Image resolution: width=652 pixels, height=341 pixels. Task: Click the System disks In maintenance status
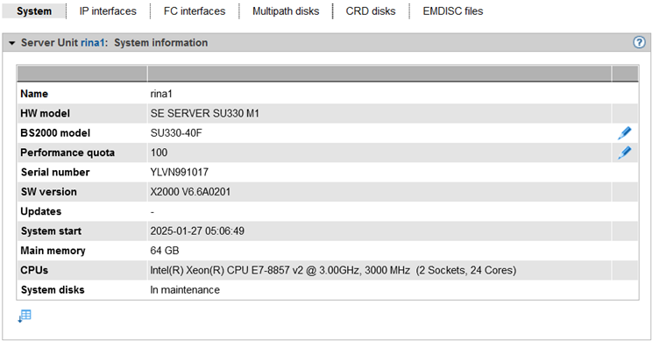[x=185, y=290]
